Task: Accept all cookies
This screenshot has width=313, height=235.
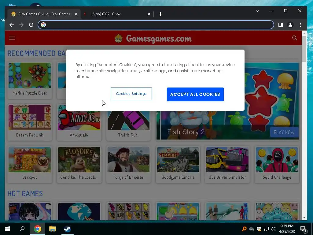Action: click(x=195, y=94)
